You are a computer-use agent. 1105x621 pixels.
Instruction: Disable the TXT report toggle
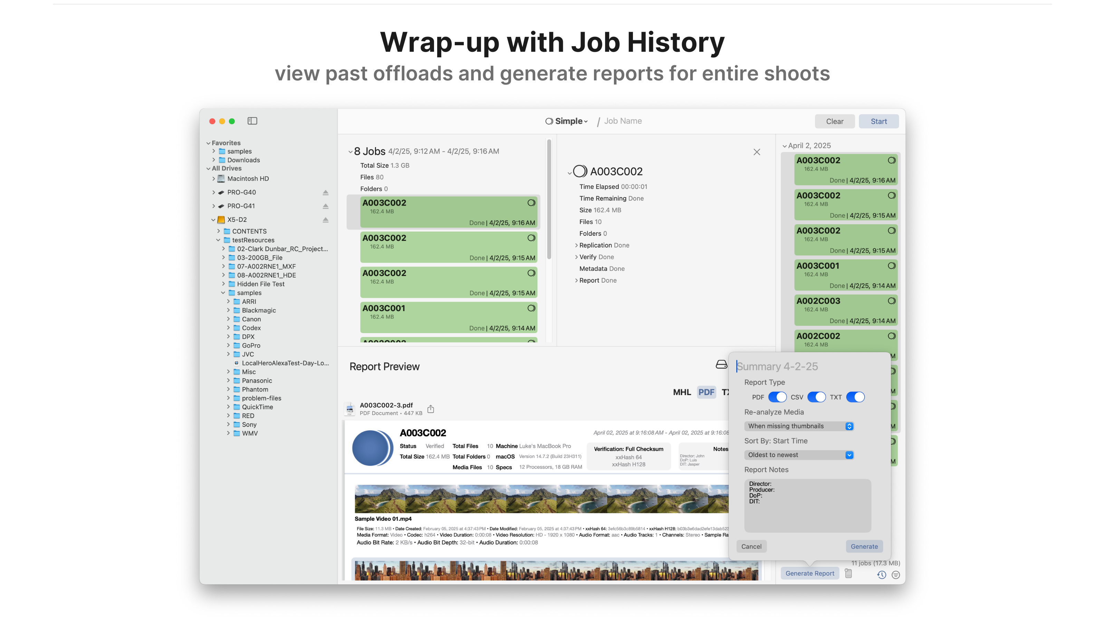pos(855,397)
